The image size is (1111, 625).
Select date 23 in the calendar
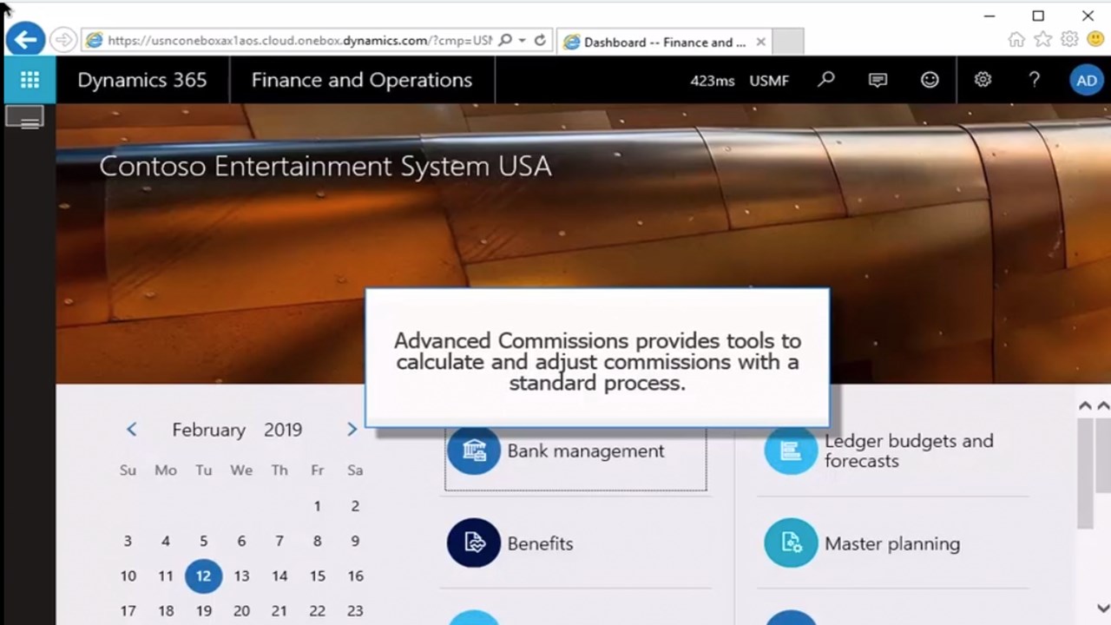[x=355, y=610]
